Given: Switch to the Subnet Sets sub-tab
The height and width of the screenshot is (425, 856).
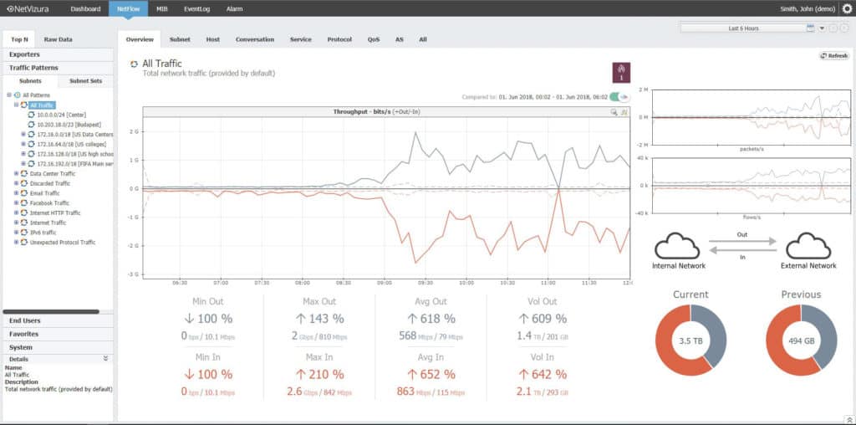Looking at the screenshot, I should point(85,81).
